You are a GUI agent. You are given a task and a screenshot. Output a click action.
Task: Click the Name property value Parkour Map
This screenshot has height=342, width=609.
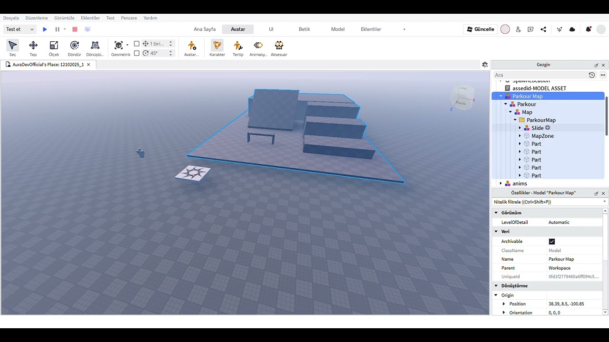(561, 259)
